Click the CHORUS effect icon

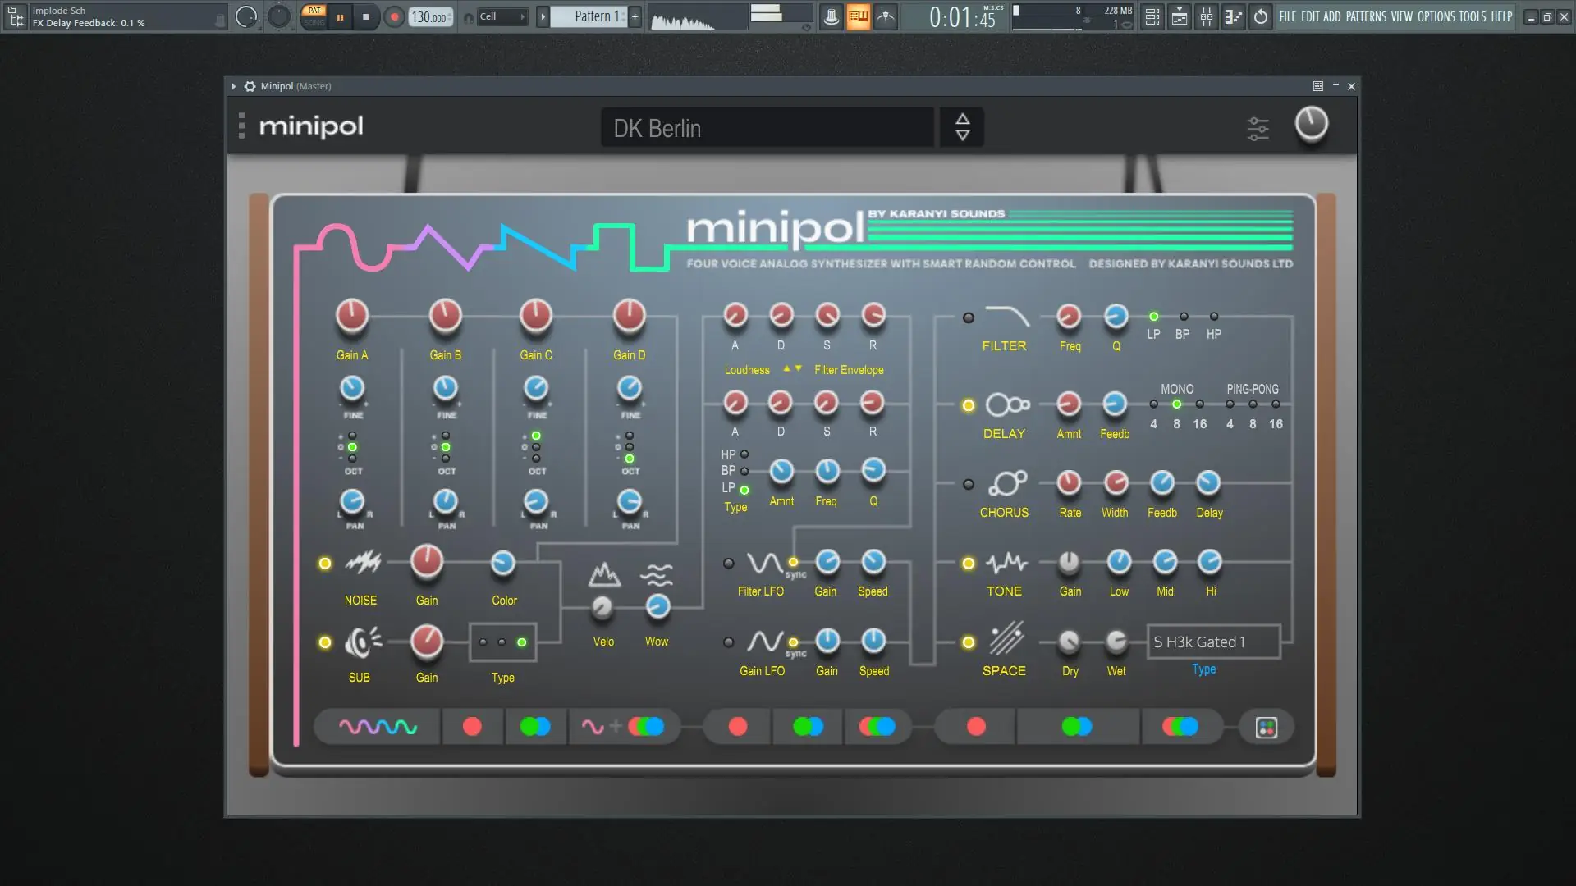point(1007,483)
